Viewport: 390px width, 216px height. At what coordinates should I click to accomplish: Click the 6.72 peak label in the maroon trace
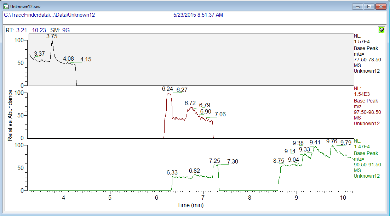point(190,103)
